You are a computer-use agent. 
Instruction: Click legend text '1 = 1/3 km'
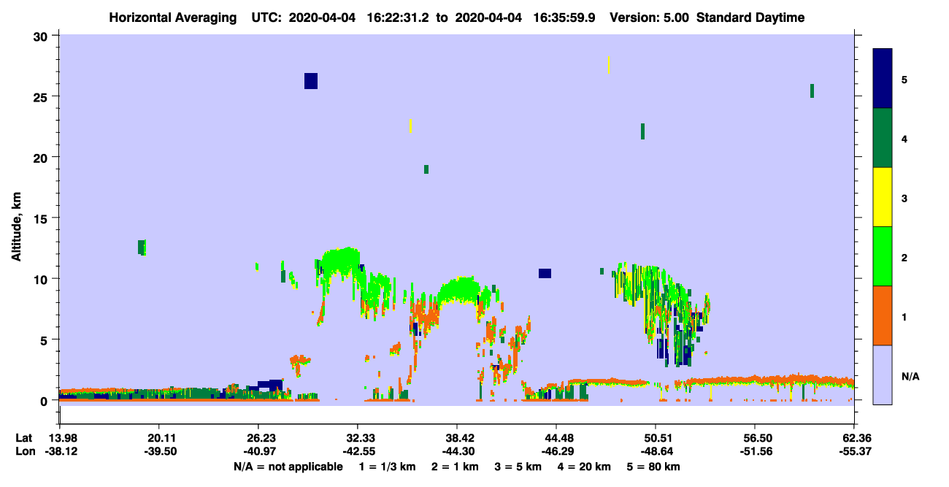388,467
